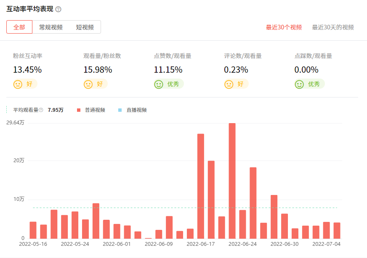Switch to the 常规视频 tab

pyautogui.click(x=51, y=26)
